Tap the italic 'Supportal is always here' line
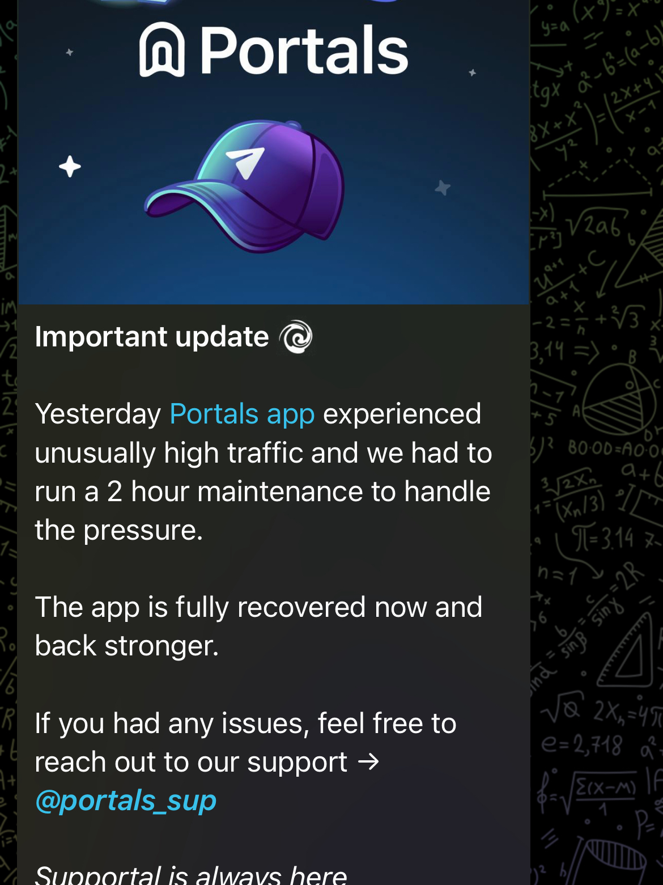Viewport: 663px width, 885px height. [x=190, y=874]
